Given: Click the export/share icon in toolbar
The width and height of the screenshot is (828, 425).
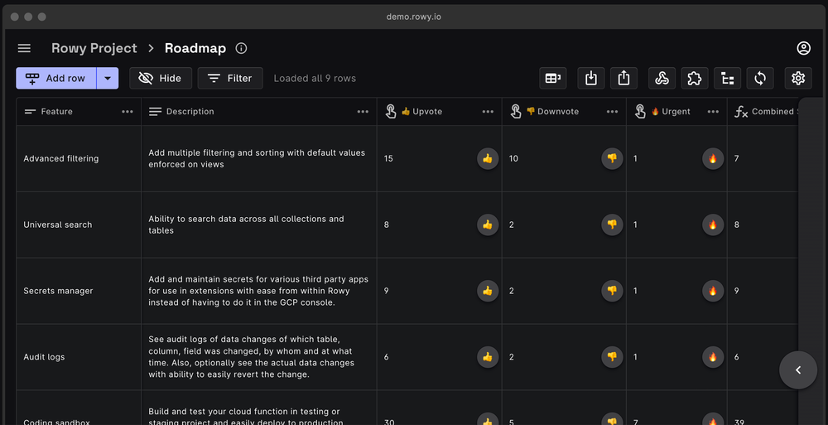Looking at the screenshot, I should tap(624, 78).
